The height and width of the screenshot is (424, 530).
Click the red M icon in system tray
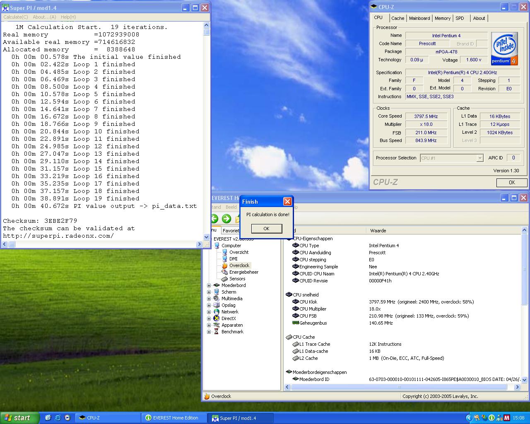(507, 418)
